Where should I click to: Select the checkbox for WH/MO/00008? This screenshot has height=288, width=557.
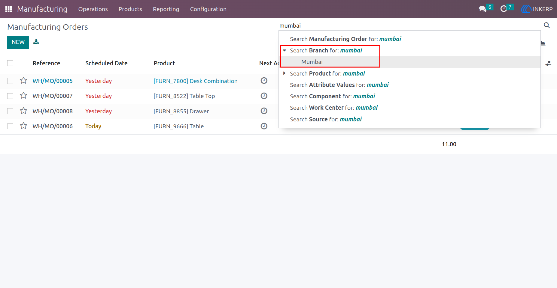(10, 111)
